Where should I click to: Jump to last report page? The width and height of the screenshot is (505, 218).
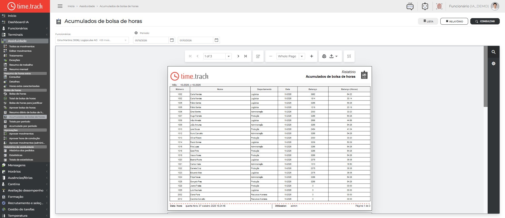tap(245, 56)
